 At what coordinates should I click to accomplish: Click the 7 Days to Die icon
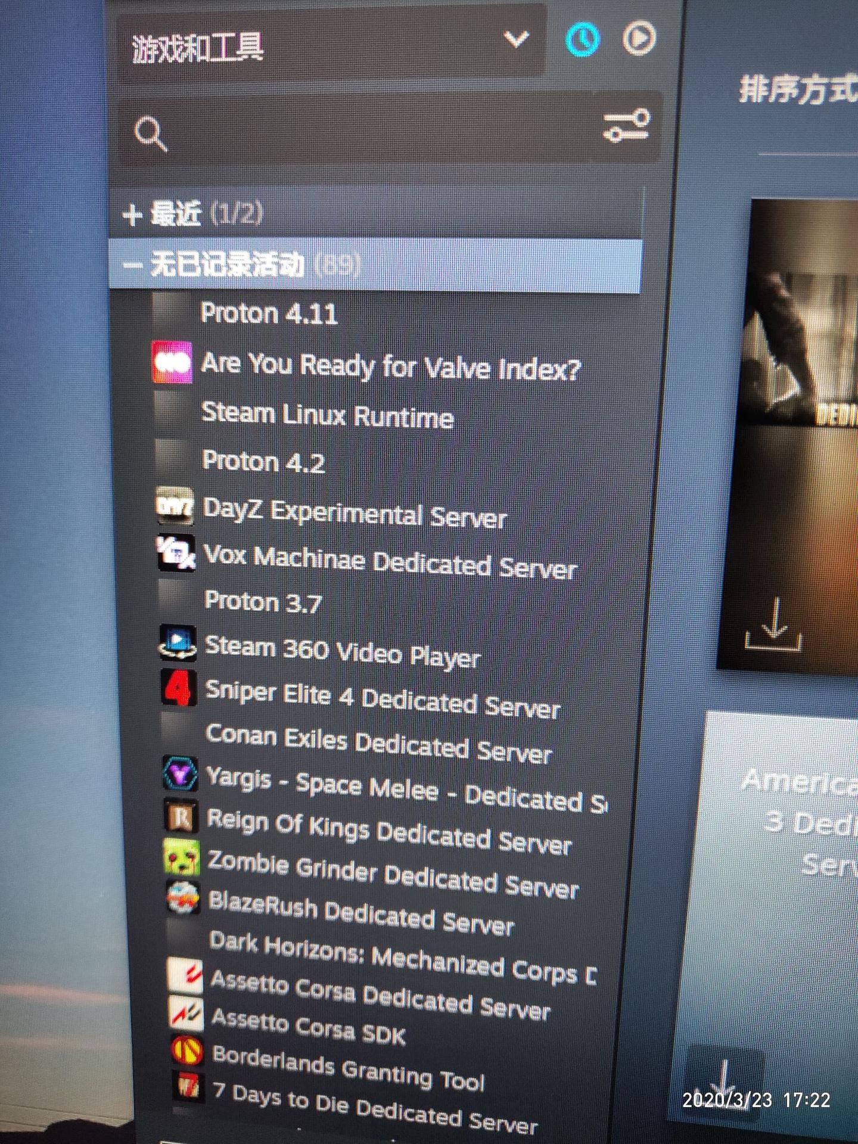click(188, 1087)
